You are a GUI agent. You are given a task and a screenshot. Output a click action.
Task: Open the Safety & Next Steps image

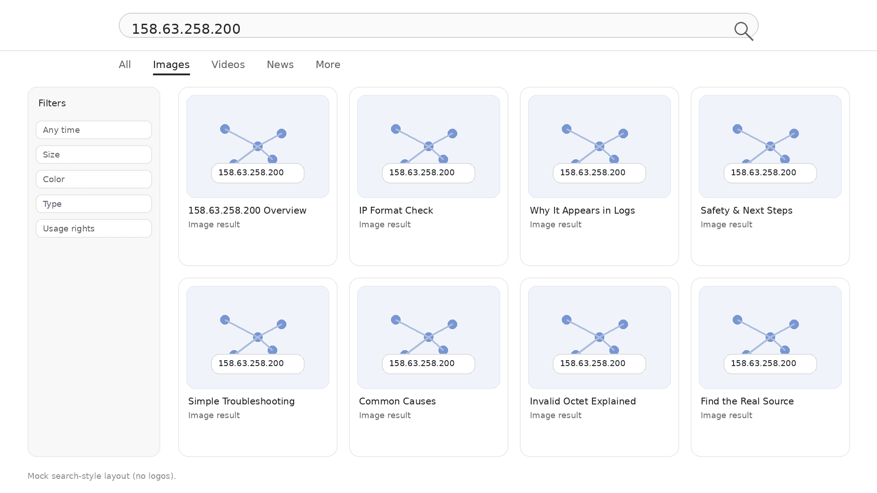pyautogui.click(x=770, y=146)
